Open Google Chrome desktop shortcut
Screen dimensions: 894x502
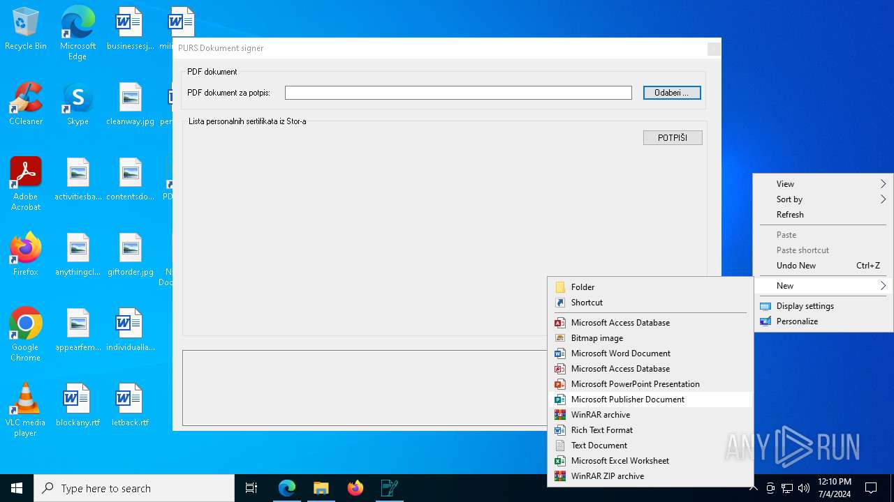(x=26, y=335)
